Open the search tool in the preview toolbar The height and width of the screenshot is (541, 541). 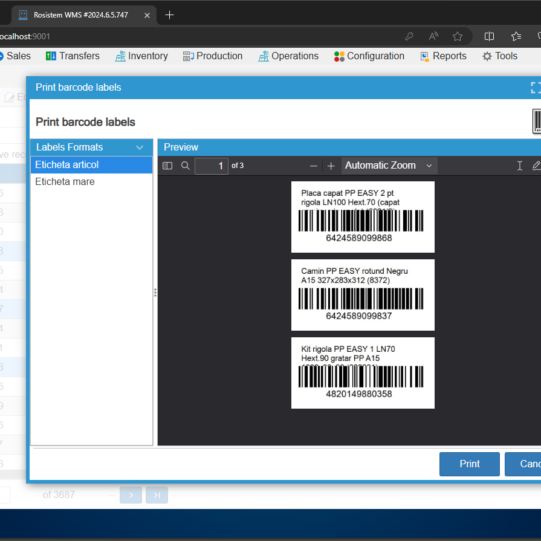tap(186, 166)
